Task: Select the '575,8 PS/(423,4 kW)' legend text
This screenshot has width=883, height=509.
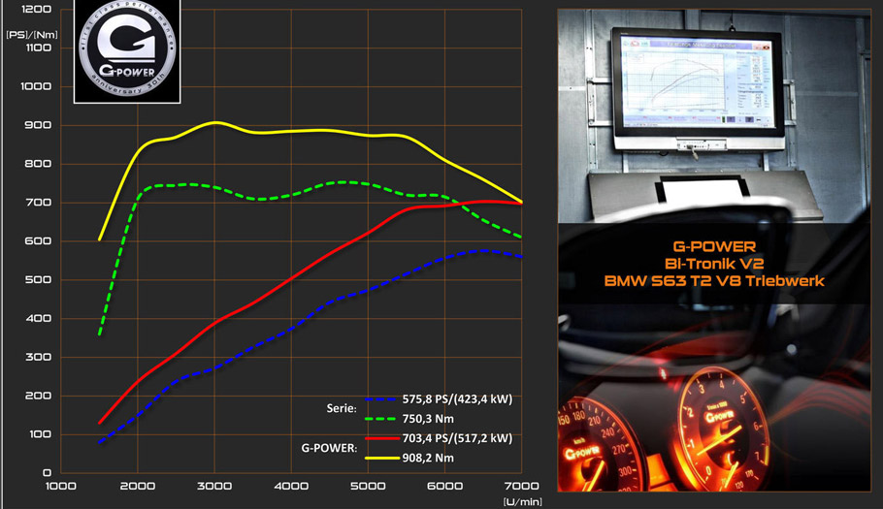Action: point(457,399)
